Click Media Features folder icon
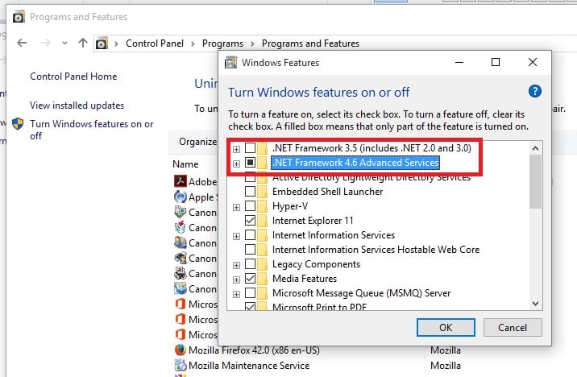Image resolution: width=577 pixels, height=377 pixels. pyautogui.click(x=263, y=279)
